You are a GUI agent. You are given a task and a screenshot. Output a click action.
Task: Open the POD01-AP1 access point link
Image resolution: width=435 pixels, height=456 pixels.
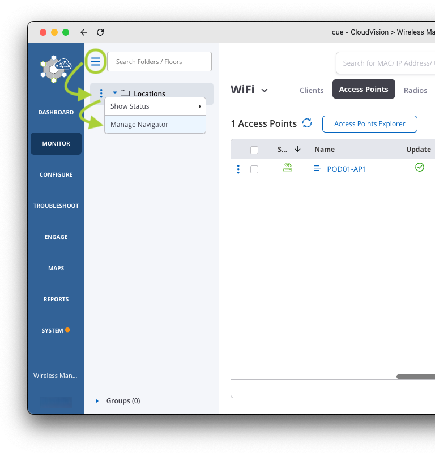point(347,169)
